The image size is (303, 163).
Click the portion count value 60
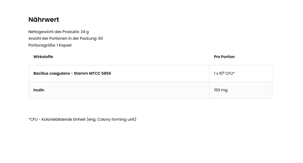click(100, 38)
